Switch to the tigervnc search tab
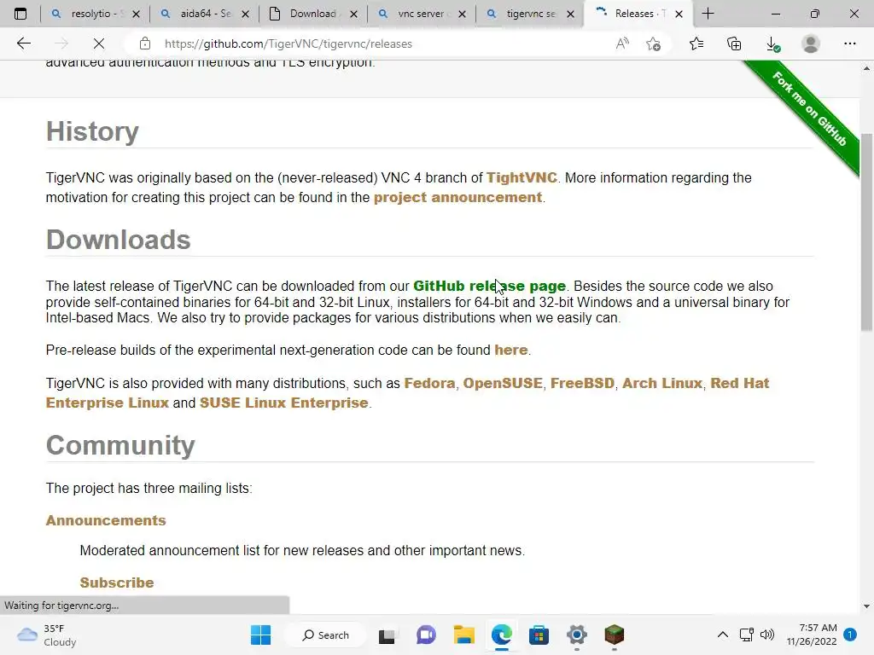 tap(530, 14)
